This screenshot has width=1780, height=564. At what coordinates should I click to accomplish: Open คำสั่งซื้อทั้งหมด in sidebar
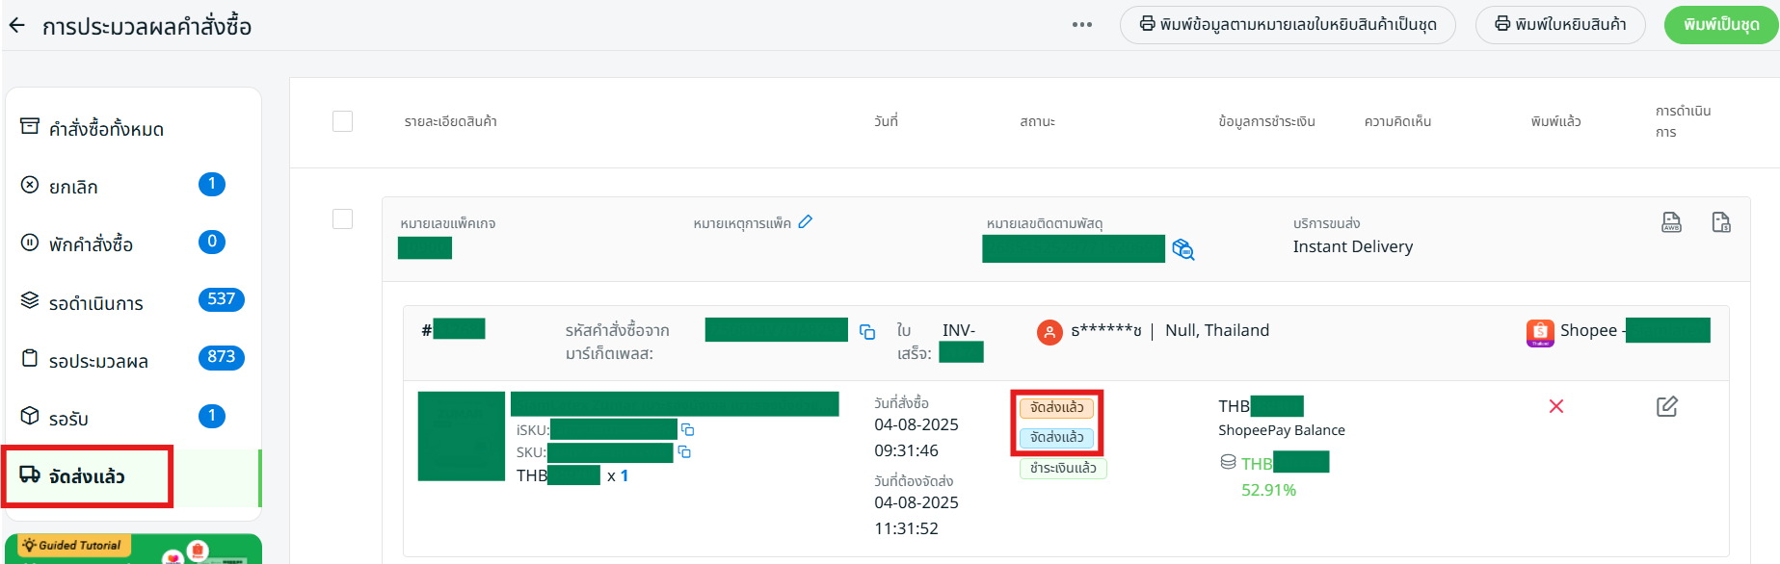click(106, 129)
